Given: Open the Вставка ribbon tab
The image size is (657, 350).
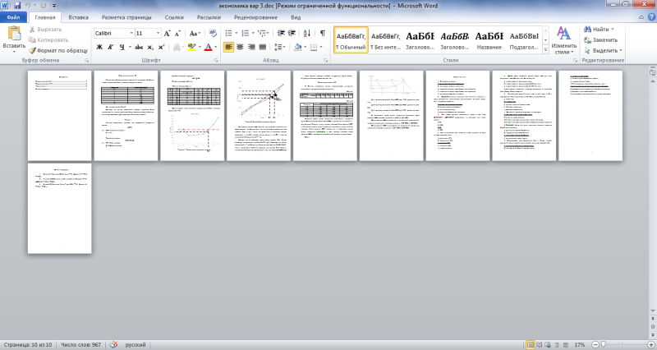Looking at the screenshot, I should (x=79, y=16).
